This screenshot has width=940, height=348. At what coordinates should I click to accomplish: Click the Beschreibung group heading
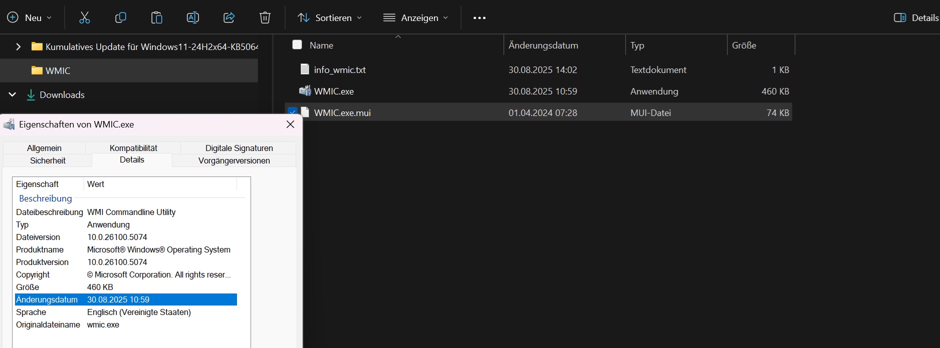tap(46, 198)
